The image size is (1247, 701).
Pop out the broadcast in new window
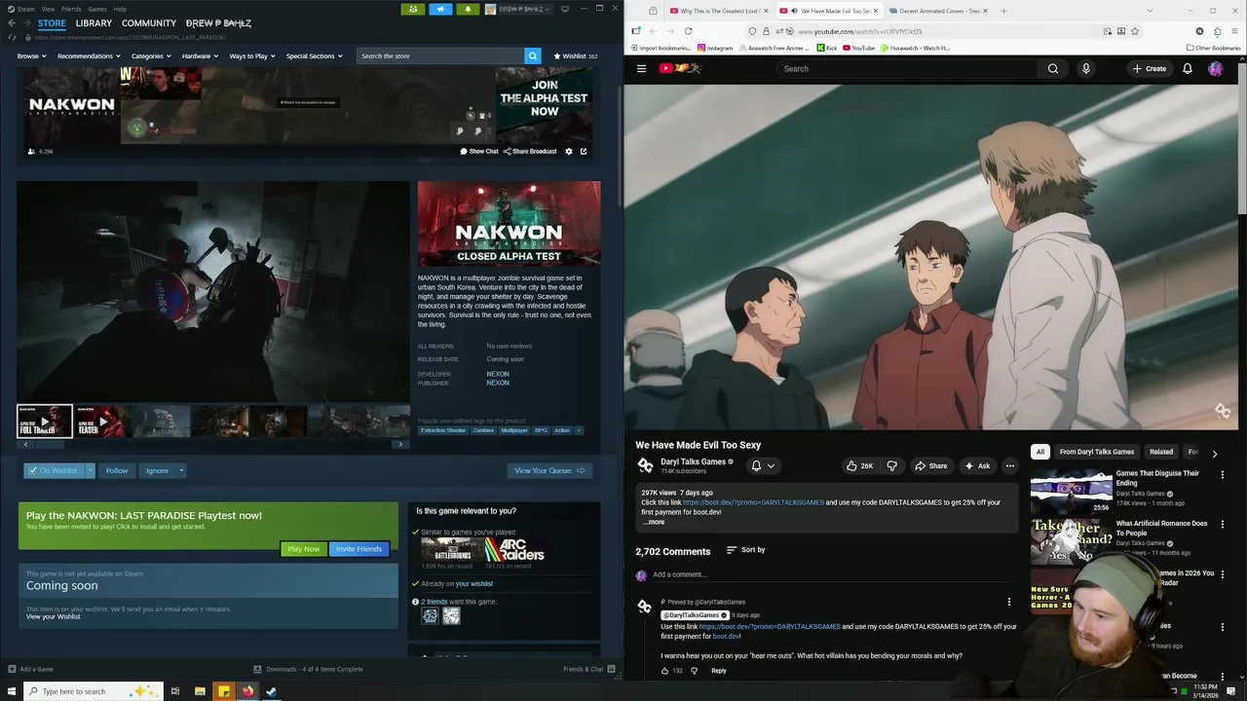584,151
